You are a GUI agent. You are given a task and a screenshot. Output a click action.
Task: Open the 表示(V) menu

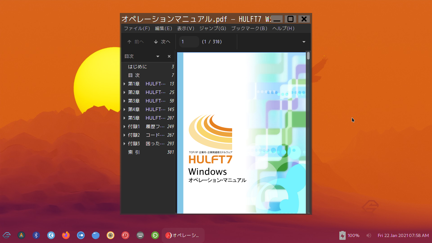pos(186,28)
